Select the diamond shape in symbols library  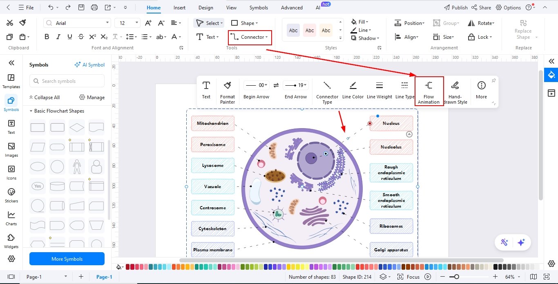pyautogui.click(x=77, y=127)
